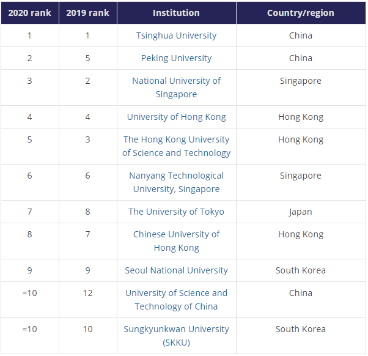Click Chinese University of Hong Kong link

point(176,241)
